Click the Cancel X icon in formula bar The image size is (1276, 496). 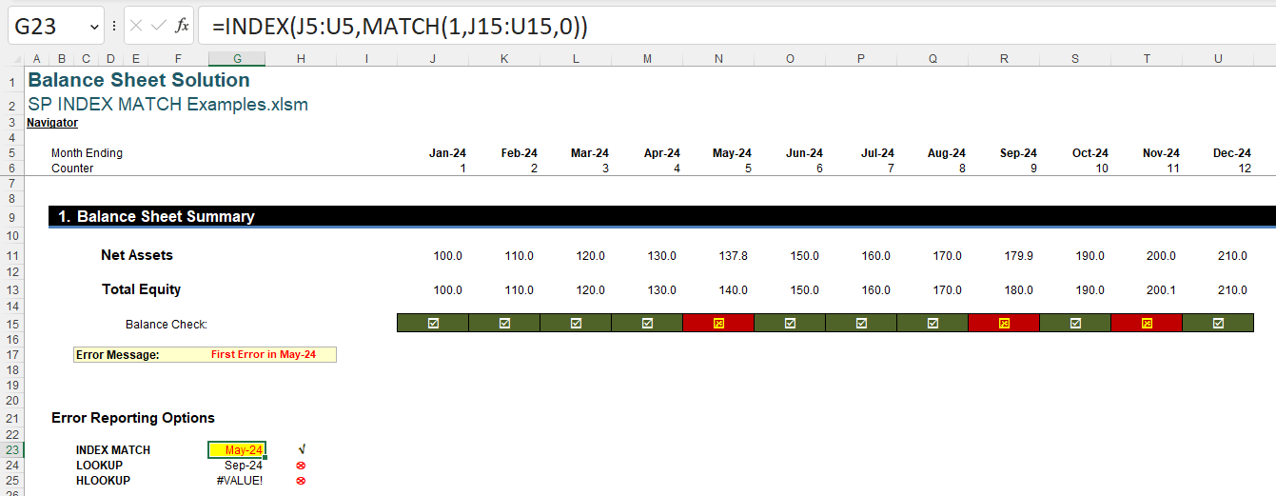136,26
